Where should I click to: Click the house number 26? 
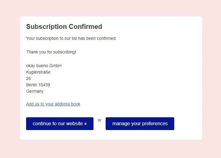[x=29, y=78]
